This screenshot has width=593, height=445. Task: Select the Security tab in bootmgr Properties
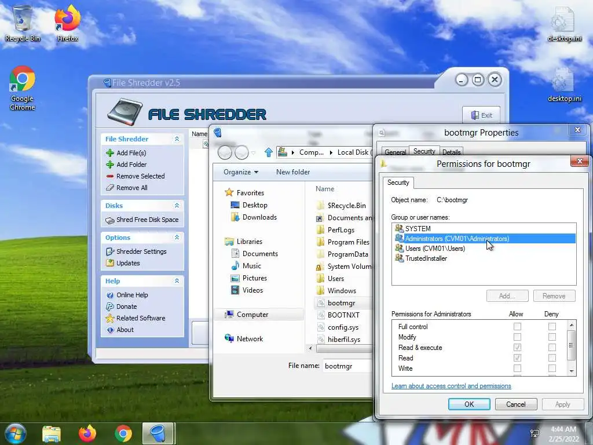pos(424,151)
